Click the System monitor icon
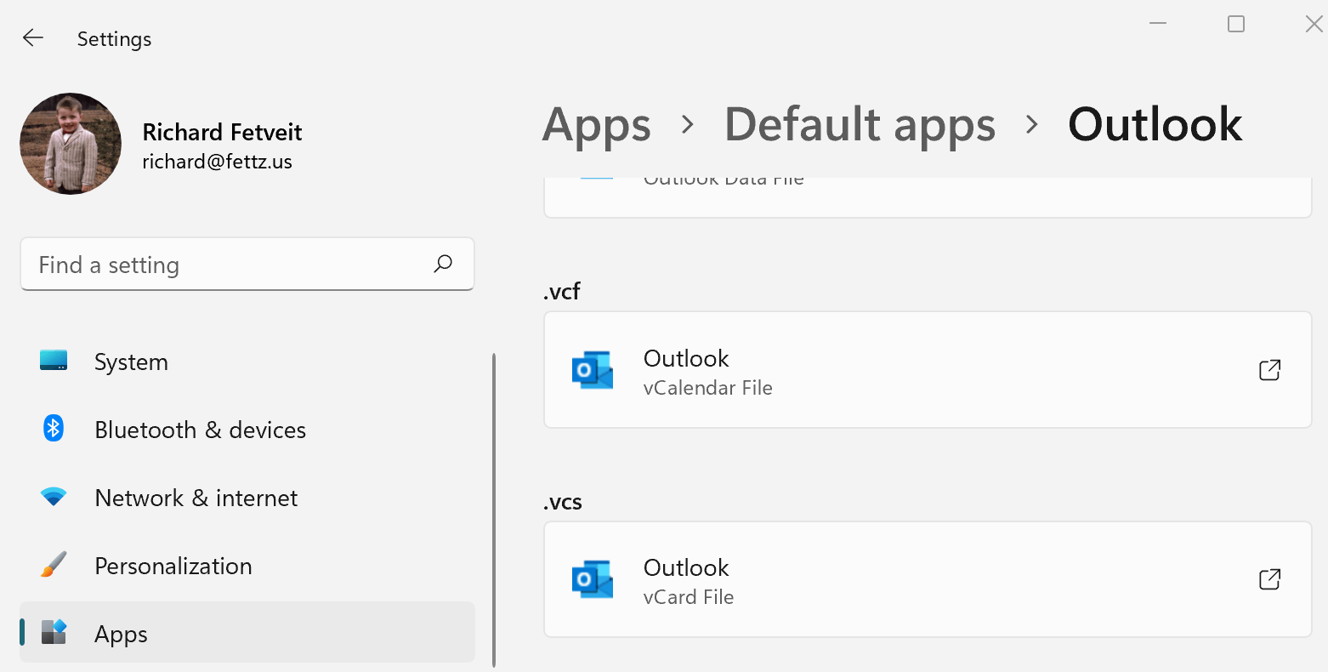The height and width of the screenshot is (672, 1328). tap(54, 361)
